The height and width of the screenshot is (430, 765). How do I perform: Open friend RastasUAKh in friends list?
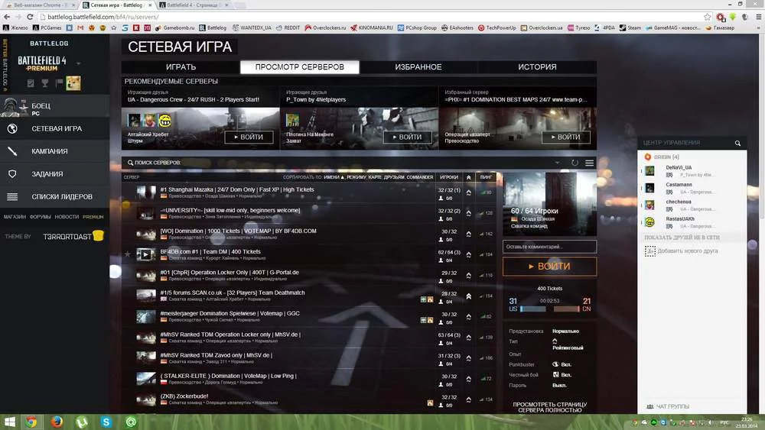tap(692, 222)
